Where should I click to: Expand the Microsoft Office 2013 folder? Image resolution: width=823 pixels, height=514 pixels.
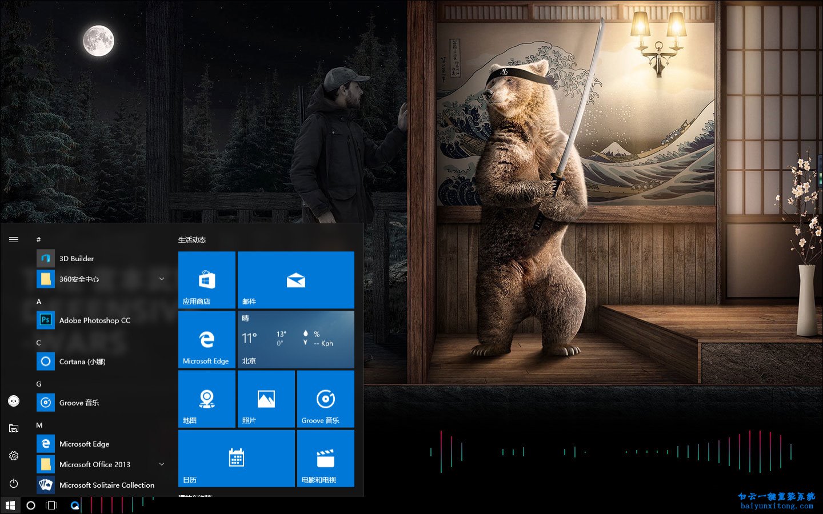click(162, 464)
